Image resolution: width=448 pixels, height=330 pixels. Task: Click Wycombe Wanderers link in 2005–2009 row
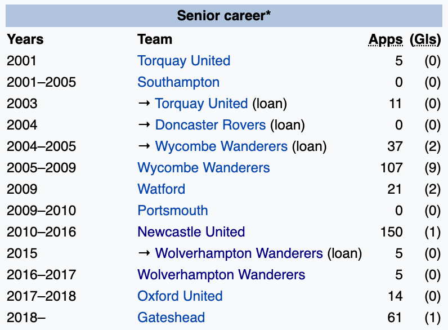[x=203, y=168]
